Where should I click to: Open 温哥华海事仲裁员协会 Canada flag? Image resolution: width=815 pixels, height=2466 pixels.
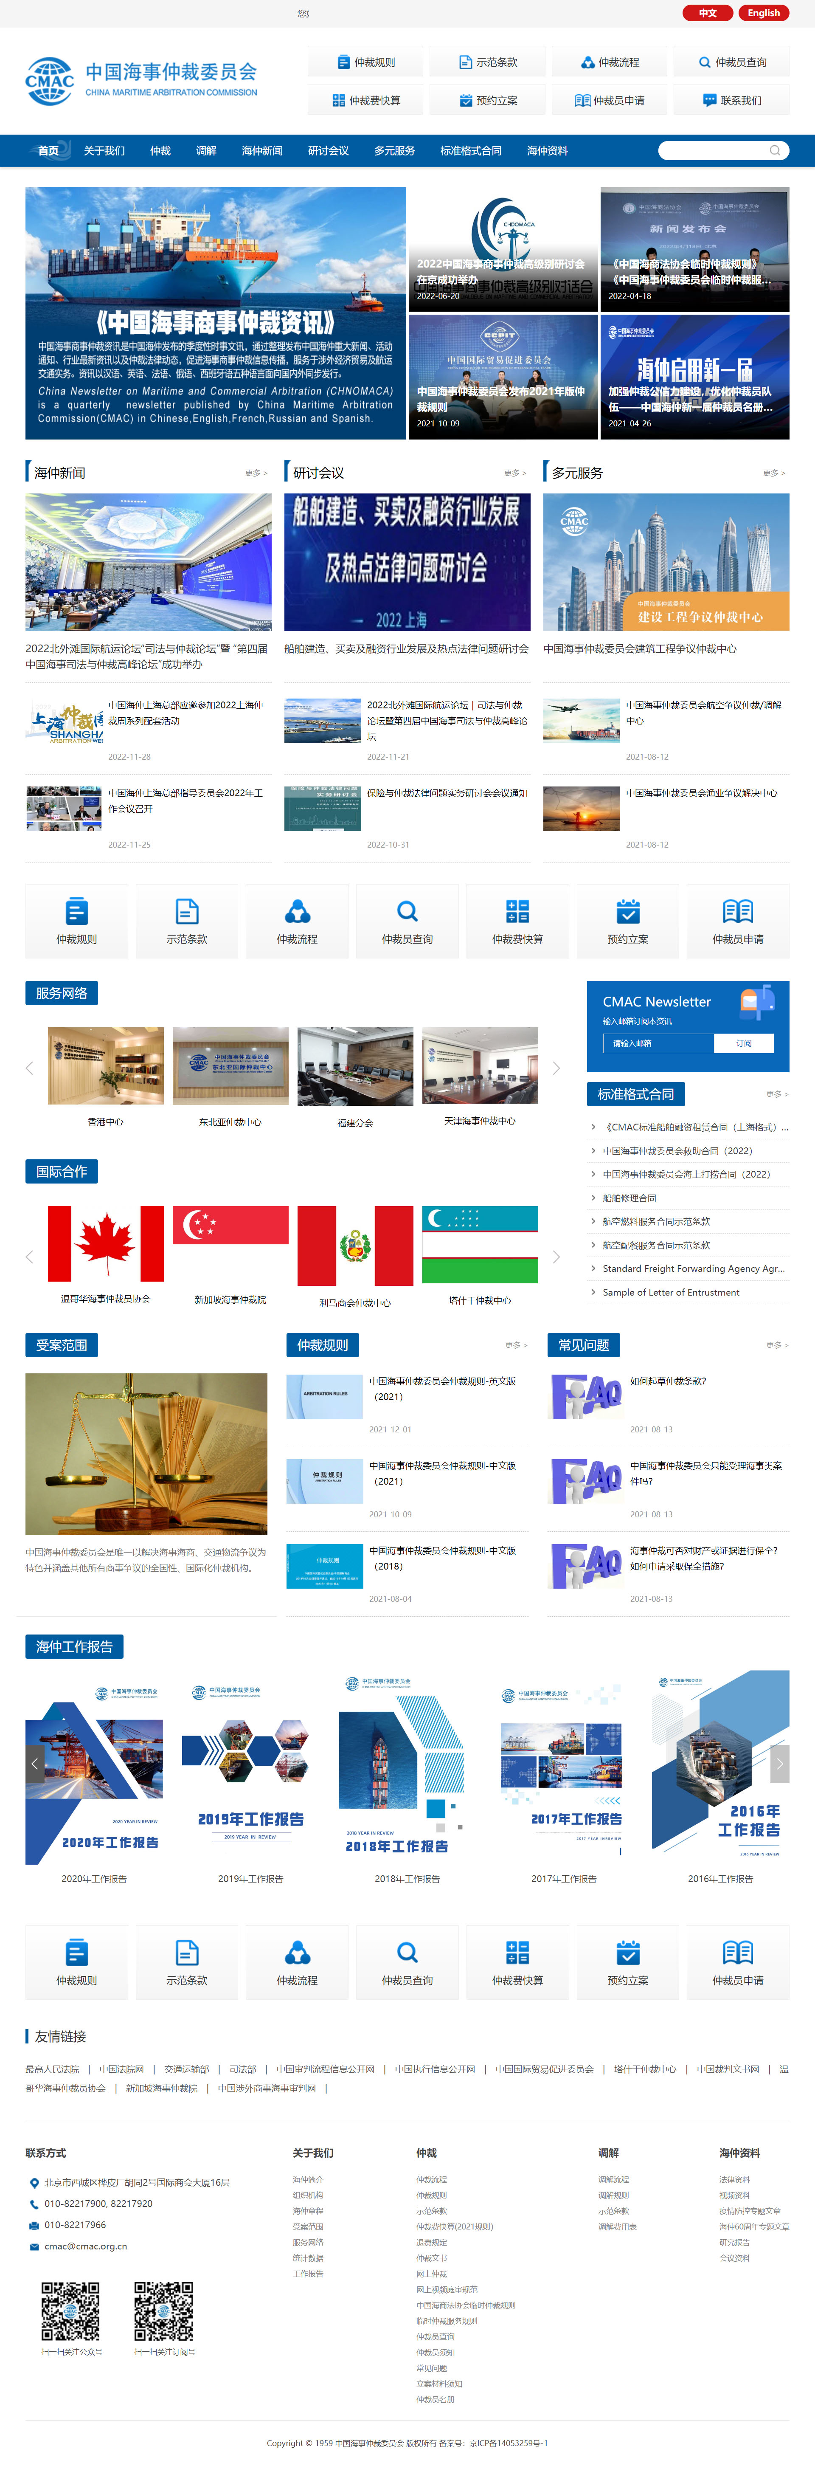(x=106, y=1243)
